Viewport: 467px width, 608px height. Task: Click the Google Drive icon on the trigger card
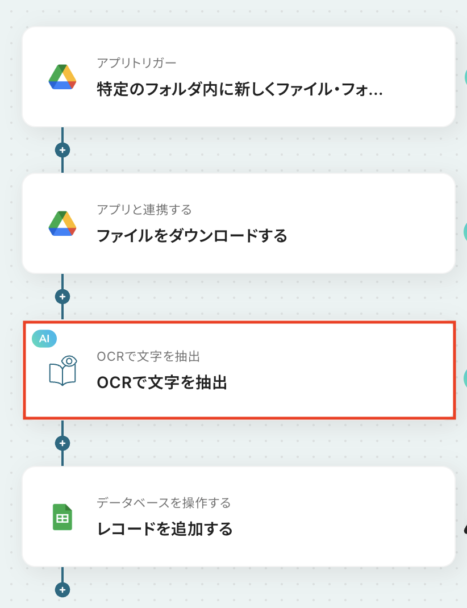(x=62, y=77)
